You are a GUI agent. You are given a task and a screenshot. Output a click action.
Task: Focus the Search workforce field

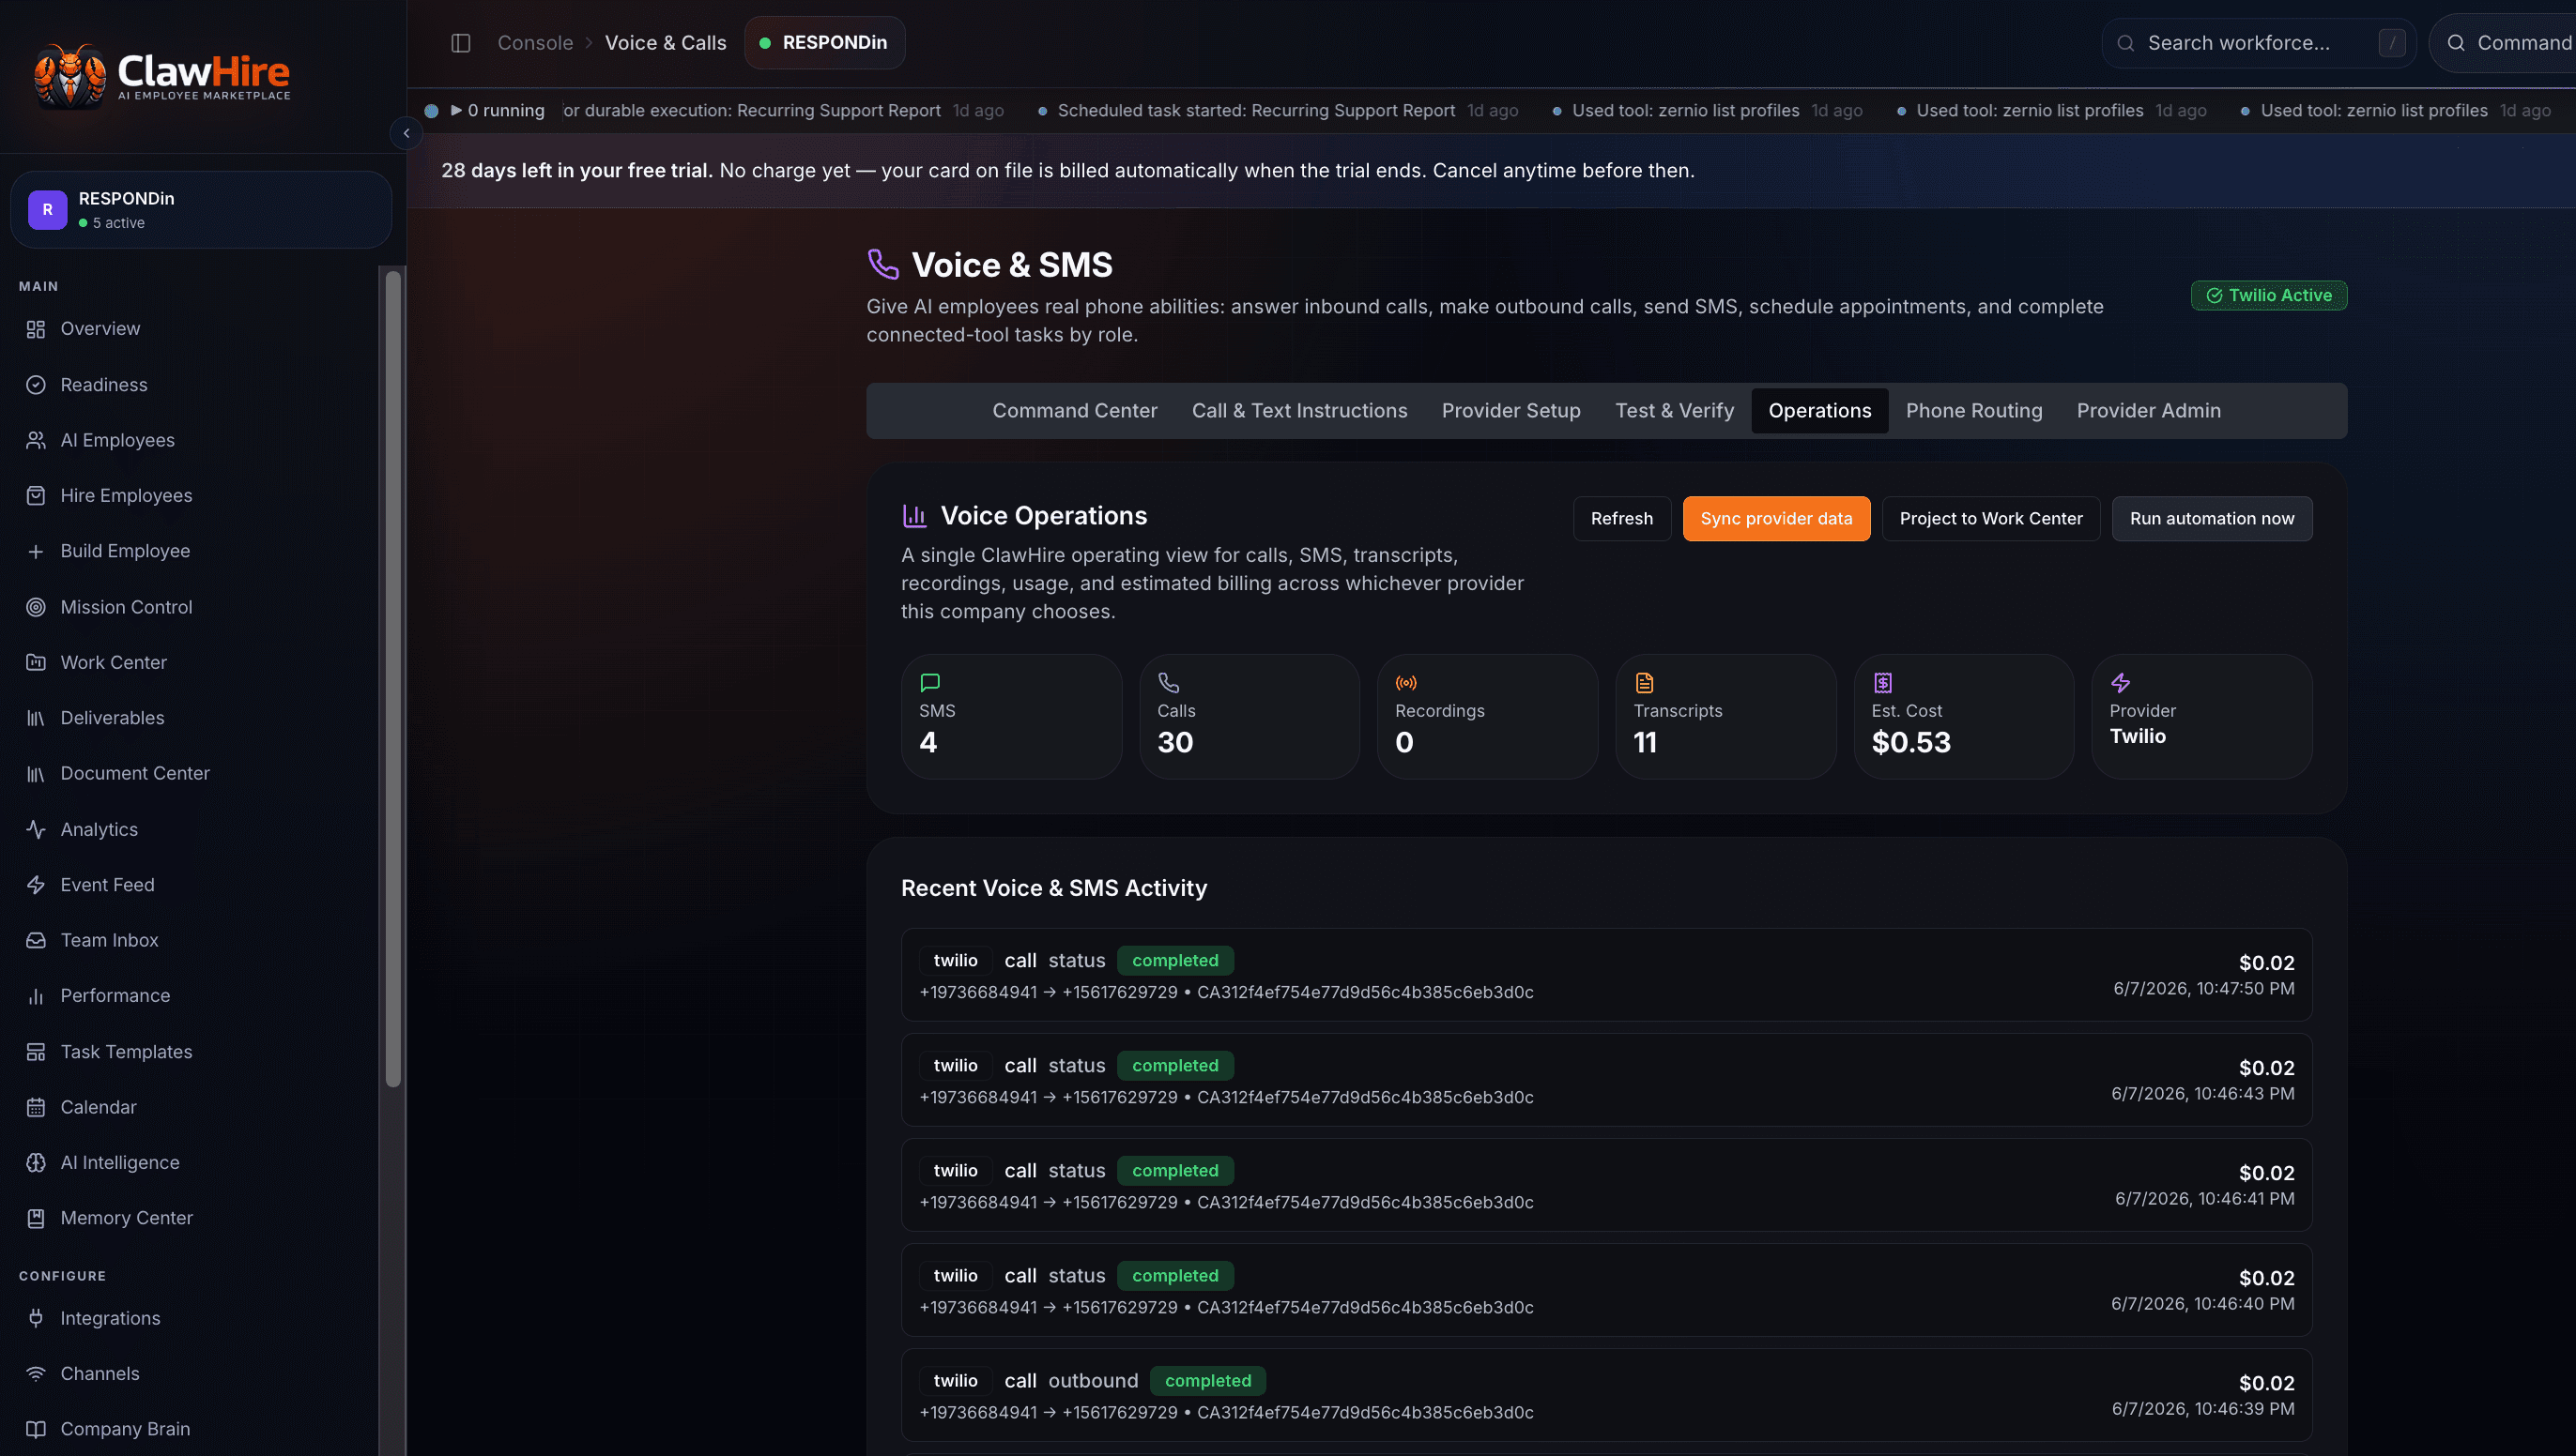point(2259,43)
